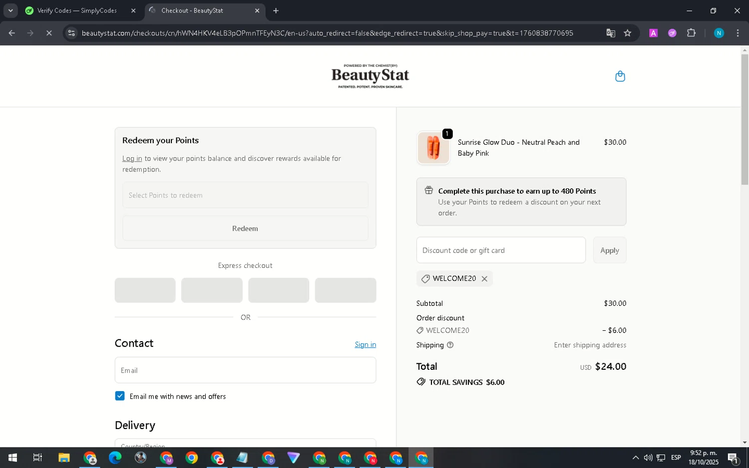
Task: Show hidden system tray icons
Action: [635, 458]
